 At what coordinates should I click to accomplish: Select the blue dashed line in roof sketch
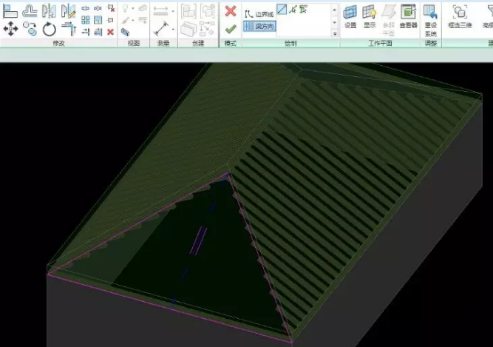pyautogui.click(x=198, y=242)
